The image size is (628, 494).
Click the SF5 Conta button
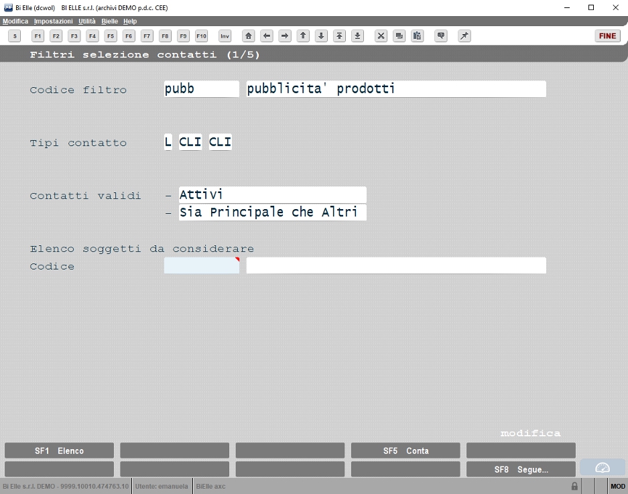(x=405, y=450)
